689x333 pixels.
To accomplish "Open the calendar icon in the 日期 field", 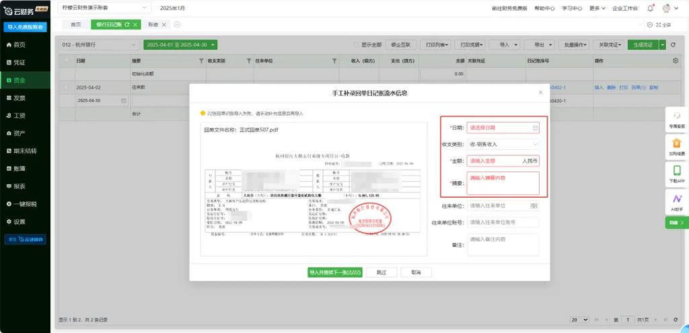I will [535, 128].
